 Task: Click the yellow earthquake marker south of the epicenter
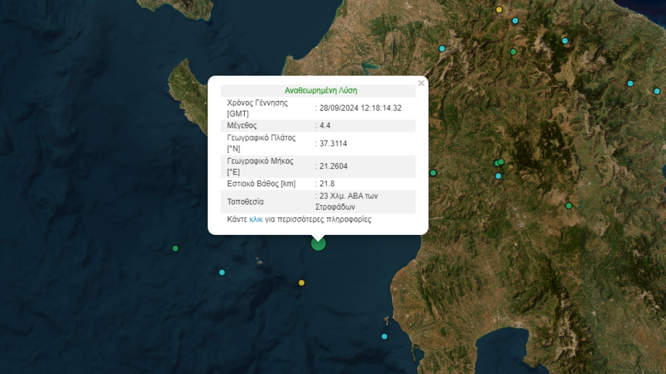pyautogui.click(x=301, y=282)
